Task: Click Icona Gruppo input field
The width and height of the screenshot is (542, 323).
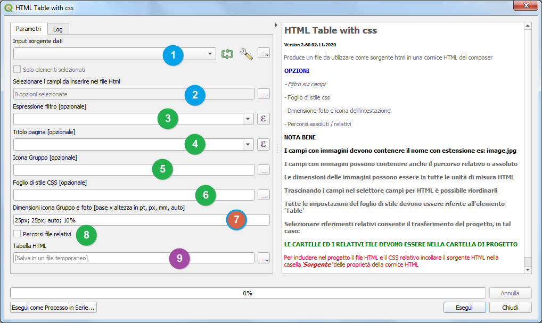Action: pos(134,170)
